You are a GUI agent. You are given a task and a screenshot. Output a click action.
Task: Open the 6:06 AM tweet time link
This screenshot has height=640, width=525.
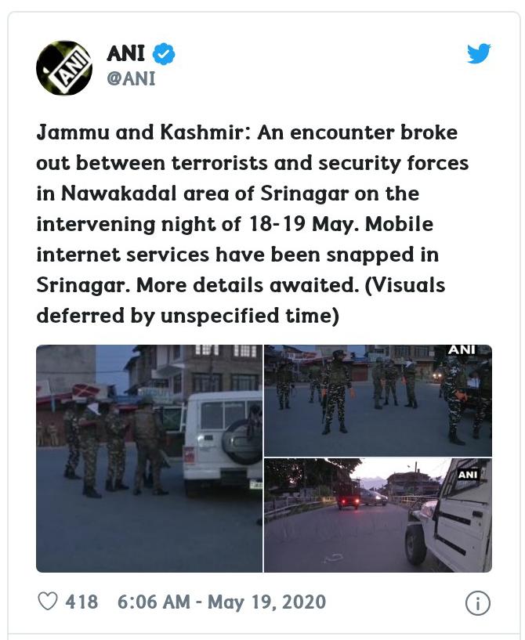coord(154,602)
